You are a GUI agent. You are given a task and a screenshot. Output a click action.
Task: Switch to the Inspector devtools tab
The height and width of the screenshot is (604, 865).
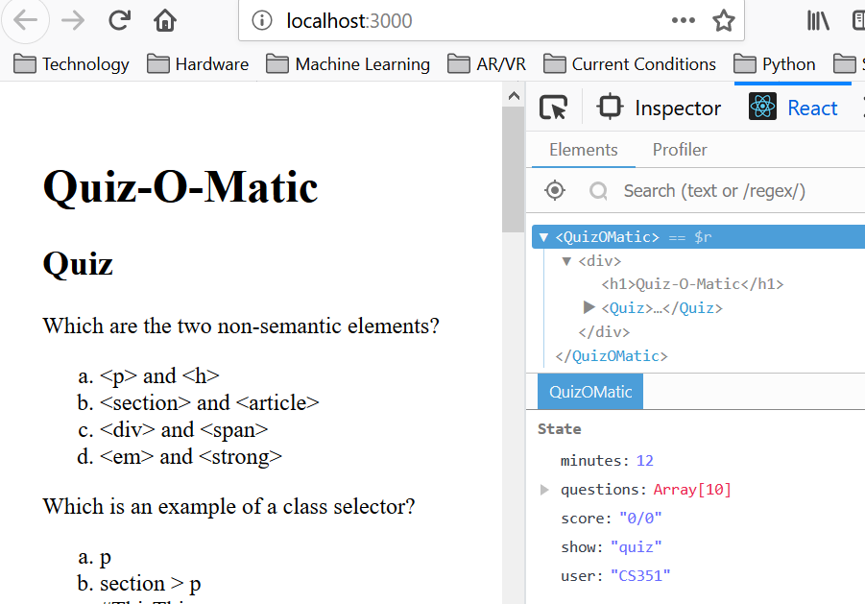(x=659, y=108)
